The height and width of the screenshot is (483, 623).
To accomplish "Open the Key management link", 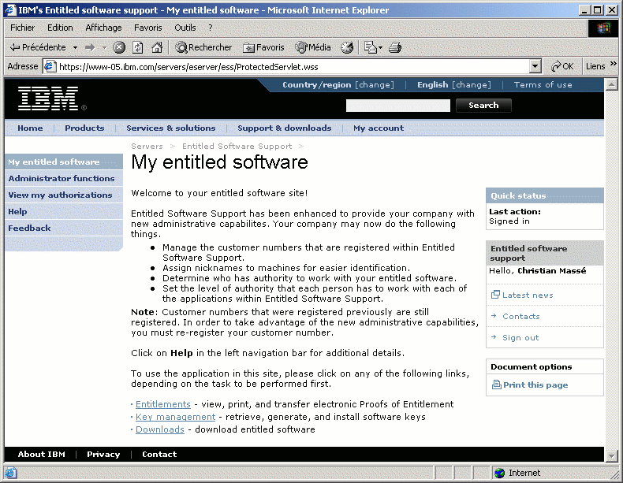I will pos(175,417).
